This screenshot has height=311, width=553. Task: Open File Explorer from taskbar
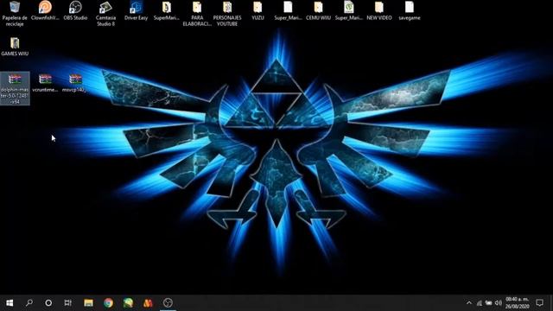(88, 303)
